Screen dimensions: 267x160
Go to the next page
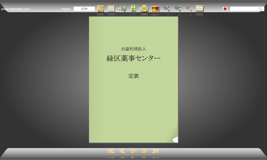144,151
